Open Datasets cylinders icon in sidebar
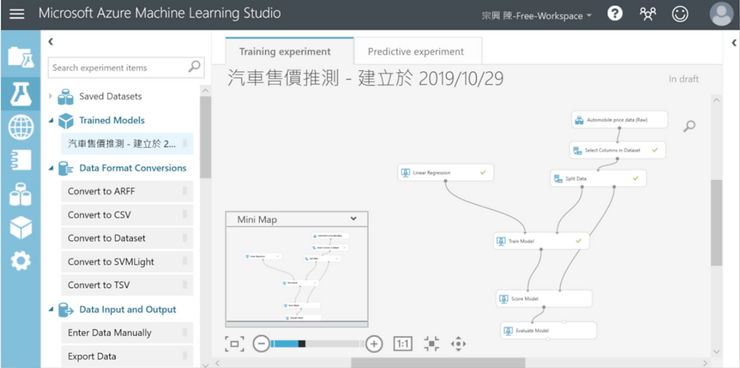The height and width of the screenshot is (368, 740). 21,194
